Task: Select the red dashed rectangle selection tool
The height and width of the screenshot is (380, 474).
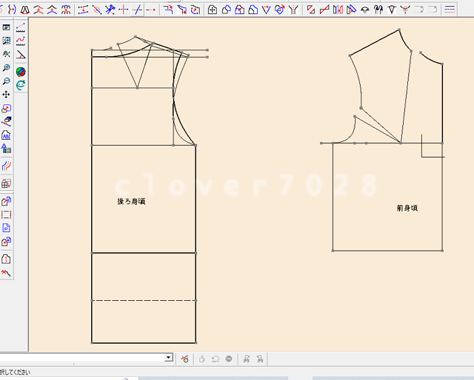Action: pos(7,214)
